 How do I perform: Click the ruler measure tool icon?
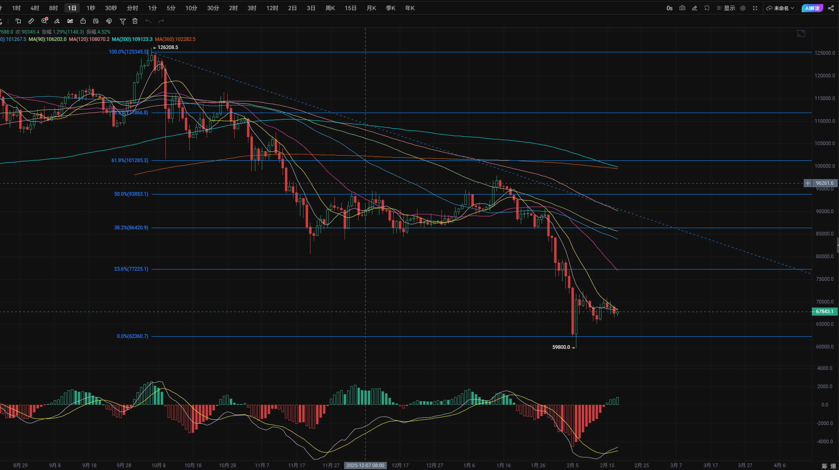(x=31, y=21)
